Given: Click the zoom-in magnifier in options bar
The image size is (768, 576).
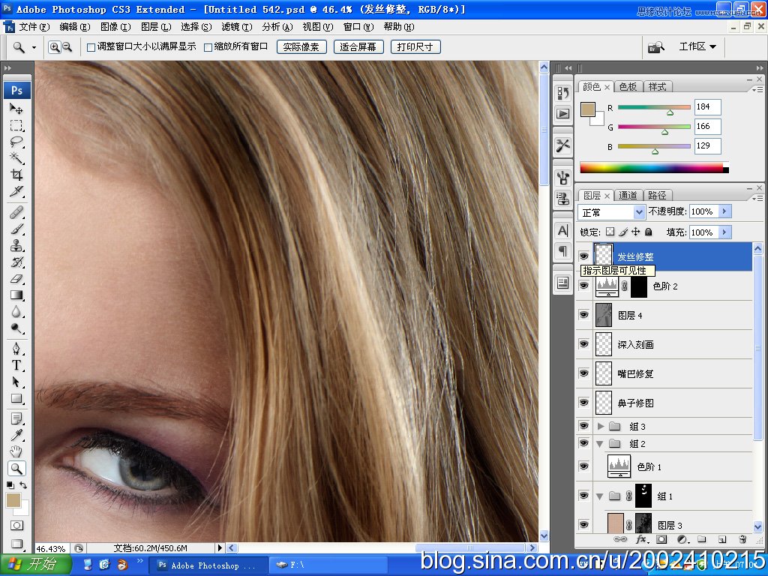Looking at the screenshot, I should point(54,47).
